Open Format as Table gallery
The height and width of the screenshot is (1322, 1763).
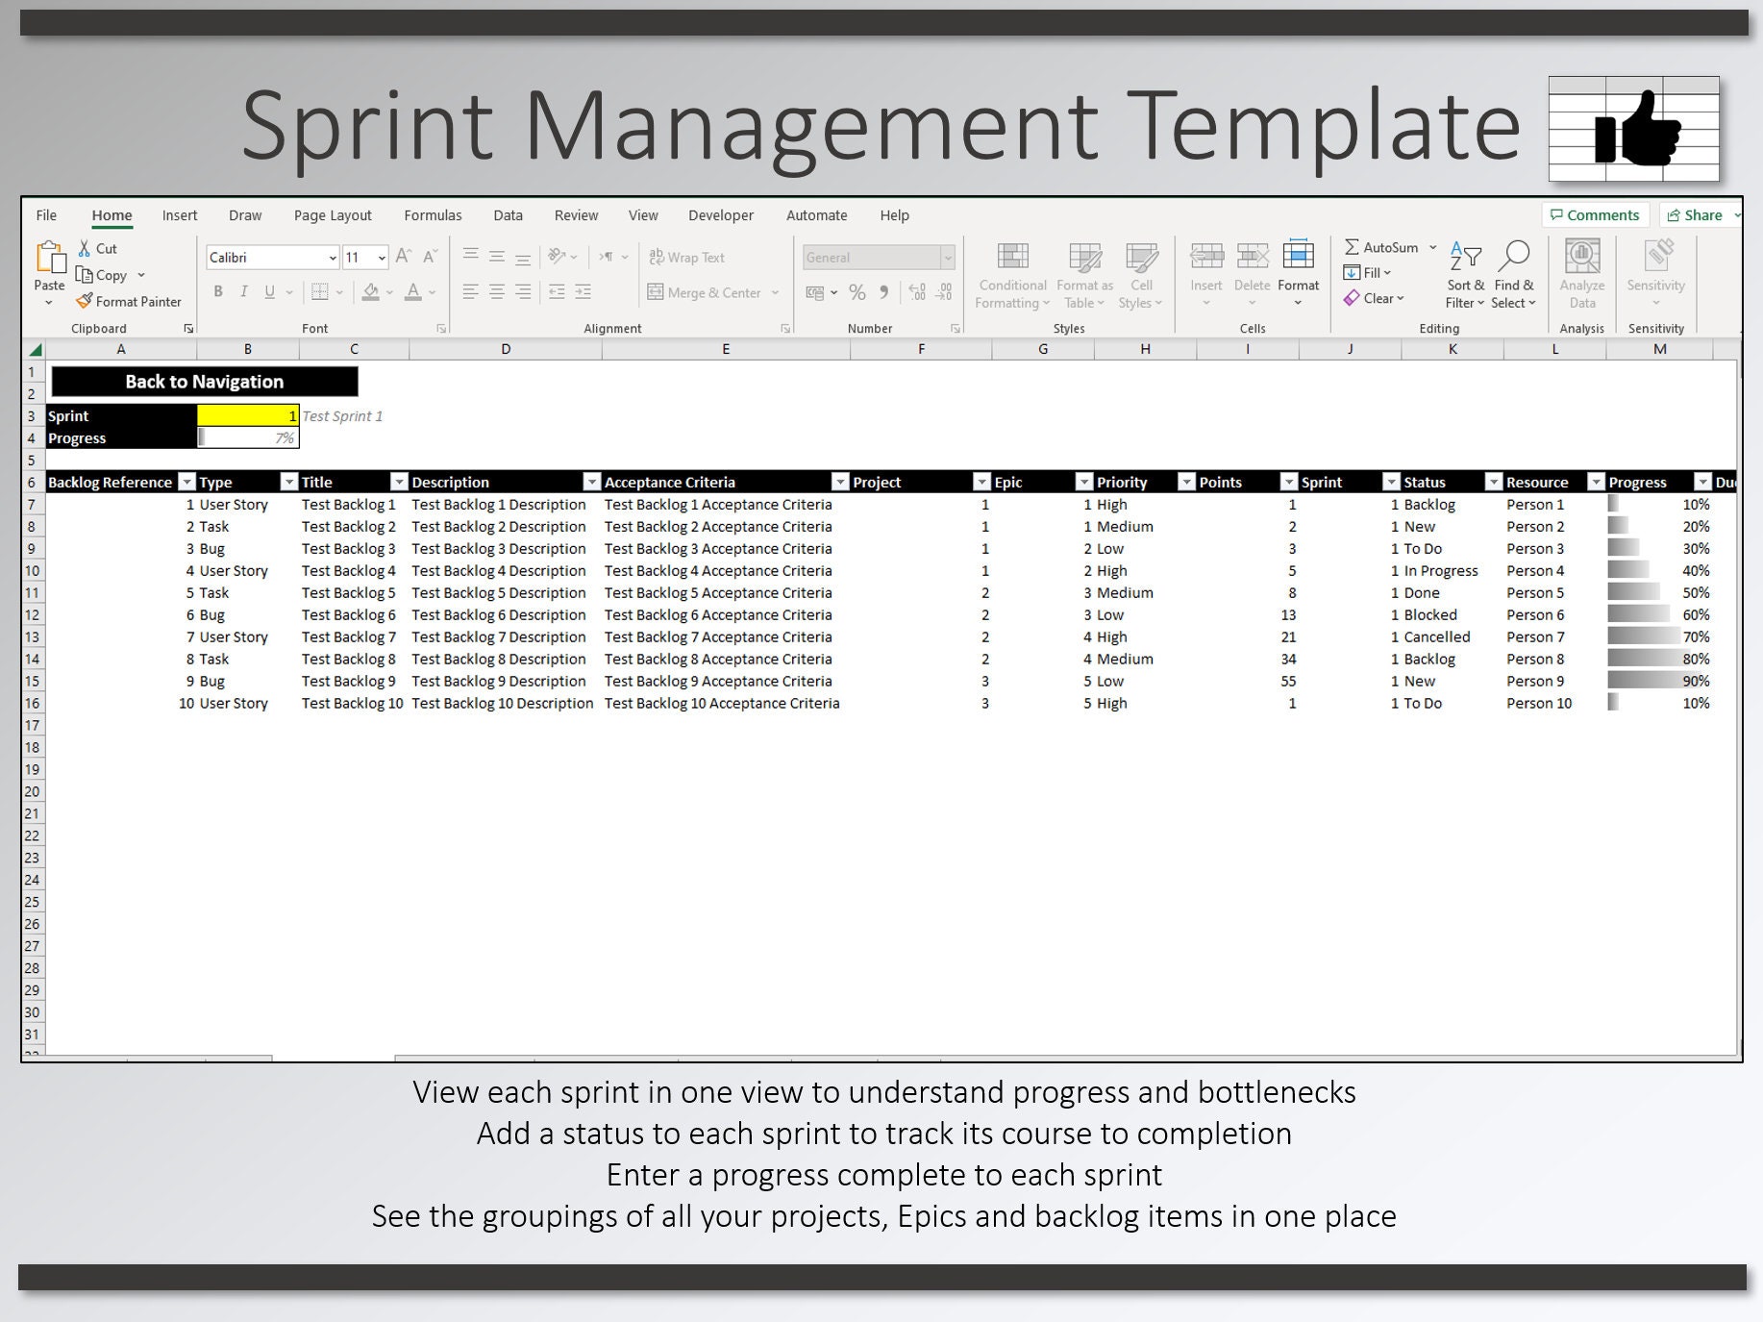[1084, 275]
